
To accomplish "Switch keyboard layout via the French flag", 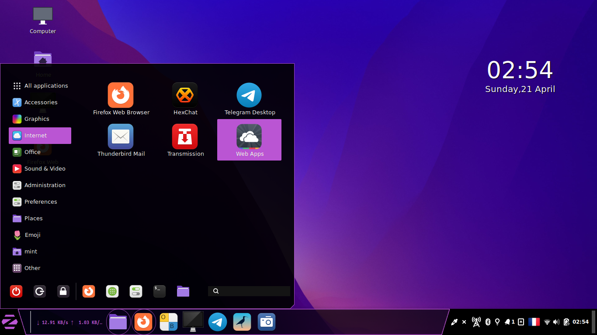I will click(x=534, y=322).
